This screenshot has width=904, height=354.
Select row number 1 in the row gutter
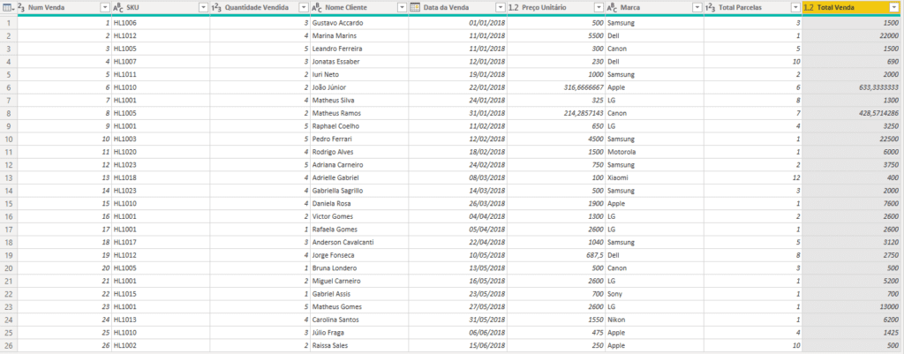click(8, 22)
